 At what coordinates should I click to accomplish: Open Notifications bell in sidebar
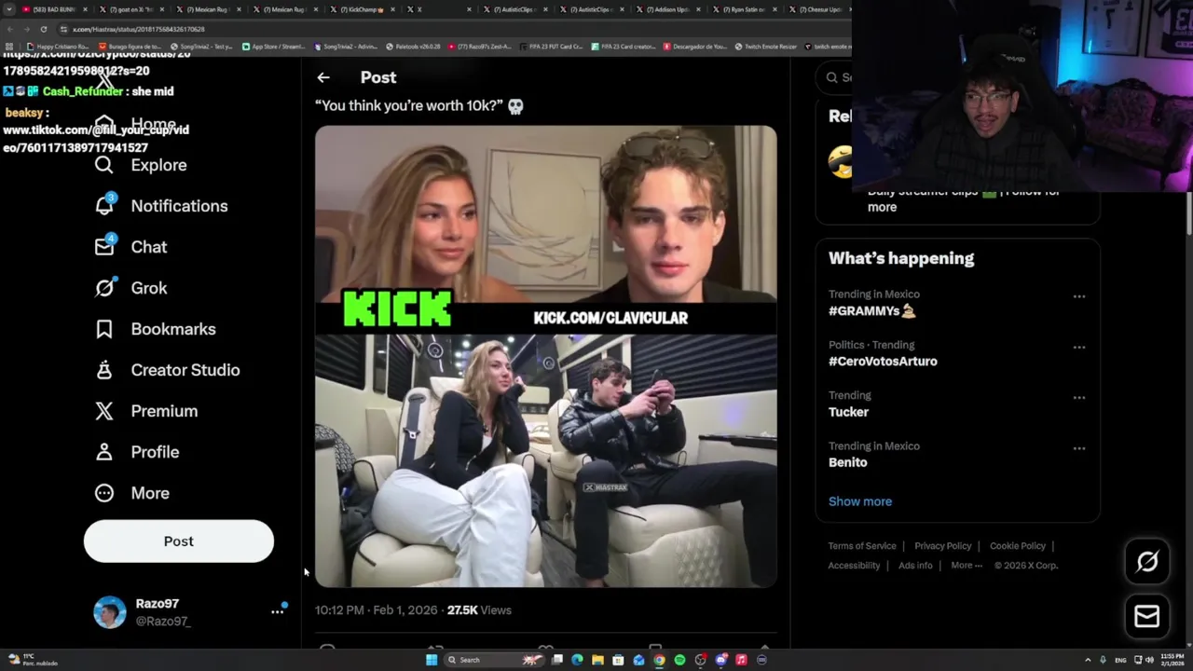point(160,206)
